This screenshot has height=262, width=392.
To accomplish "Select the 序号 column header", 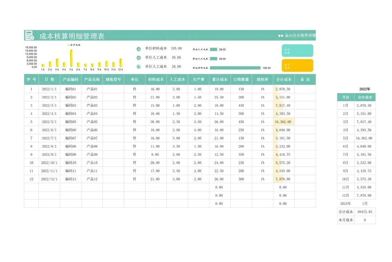I will click(x=31, y=80).
